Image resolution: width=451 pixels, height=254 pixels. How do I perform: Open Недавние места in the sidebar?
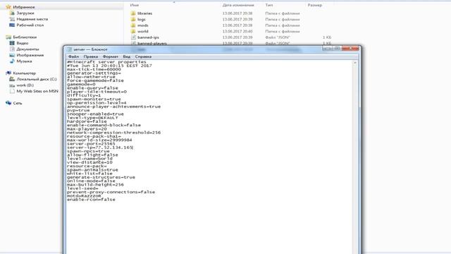pos(32,19)
